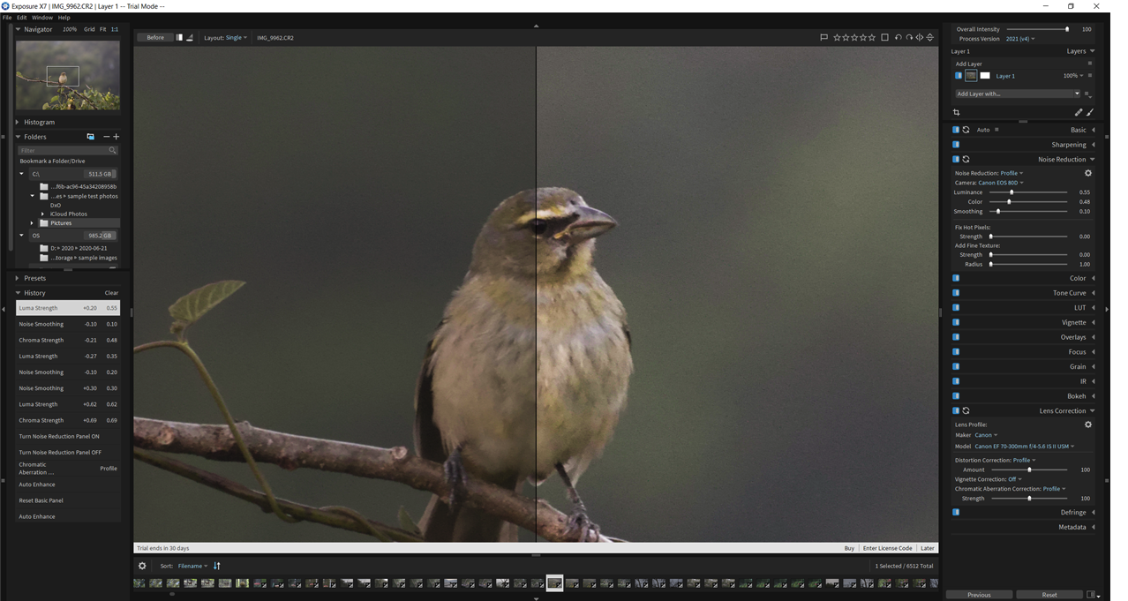Adjust the Luminance slider
Image resolution: width=1128 pixels, height=601 pixels.
(x=1010, y=192)
